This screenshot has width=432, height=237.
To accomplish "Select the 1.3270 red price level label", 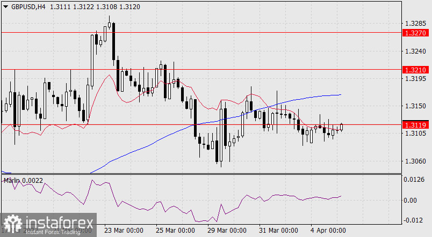I will coord(415,33).
